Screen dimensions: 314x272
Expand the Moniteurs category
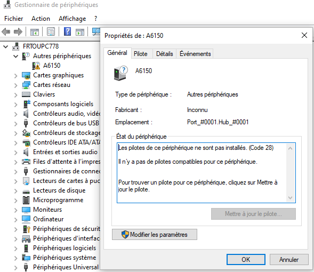[x=16, y=210]
